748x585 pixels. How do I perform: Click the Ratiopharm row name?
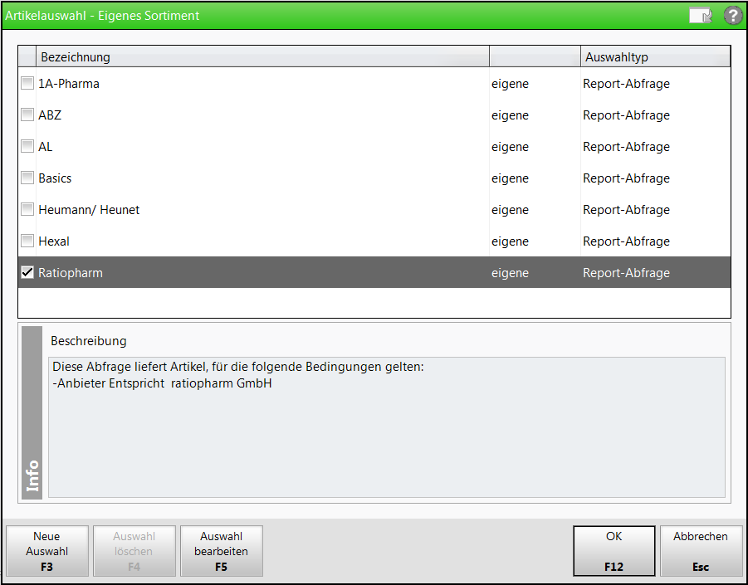70,273
